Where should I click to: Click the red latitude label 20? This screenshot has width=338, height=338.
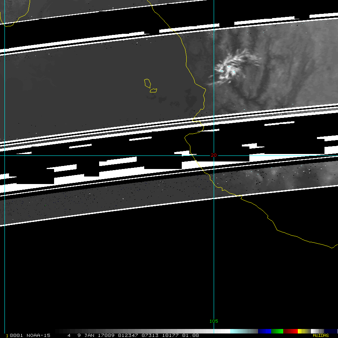tap(213, 155)
